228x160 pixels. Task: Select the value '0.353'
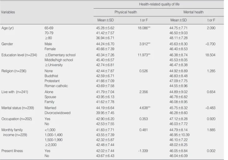(x=143, y=119)
